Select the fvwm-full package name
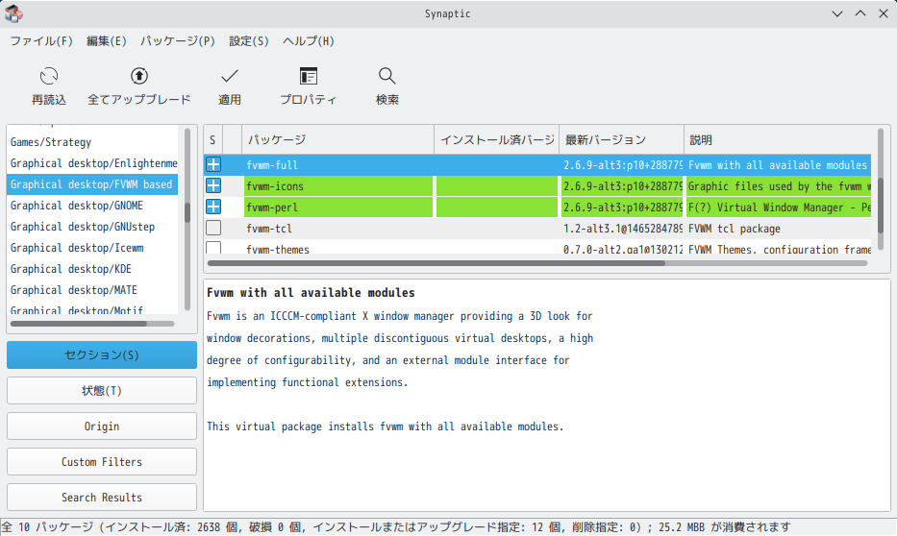This screenshot has height=536, width=897. tap(272, 165)
